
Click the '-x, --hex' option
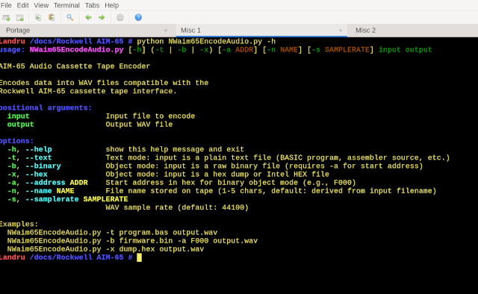[x=28, y=175]
